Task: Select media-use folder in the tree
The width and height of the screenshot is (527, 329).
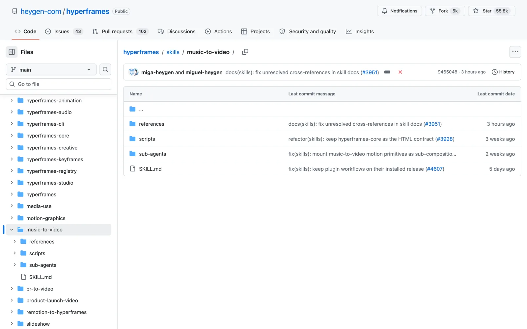Action: click(x=39, y=206)
